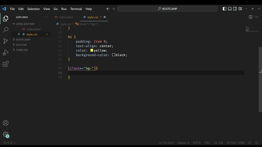262x147 pixels.
Task: Expand the Outline section
Action: (x=21, y=45)
